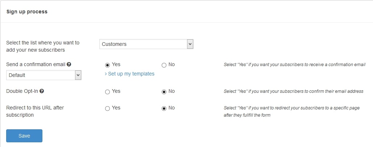
Task: Choose Yes for Redirect to URL after subscription
Action: point(107,108)
